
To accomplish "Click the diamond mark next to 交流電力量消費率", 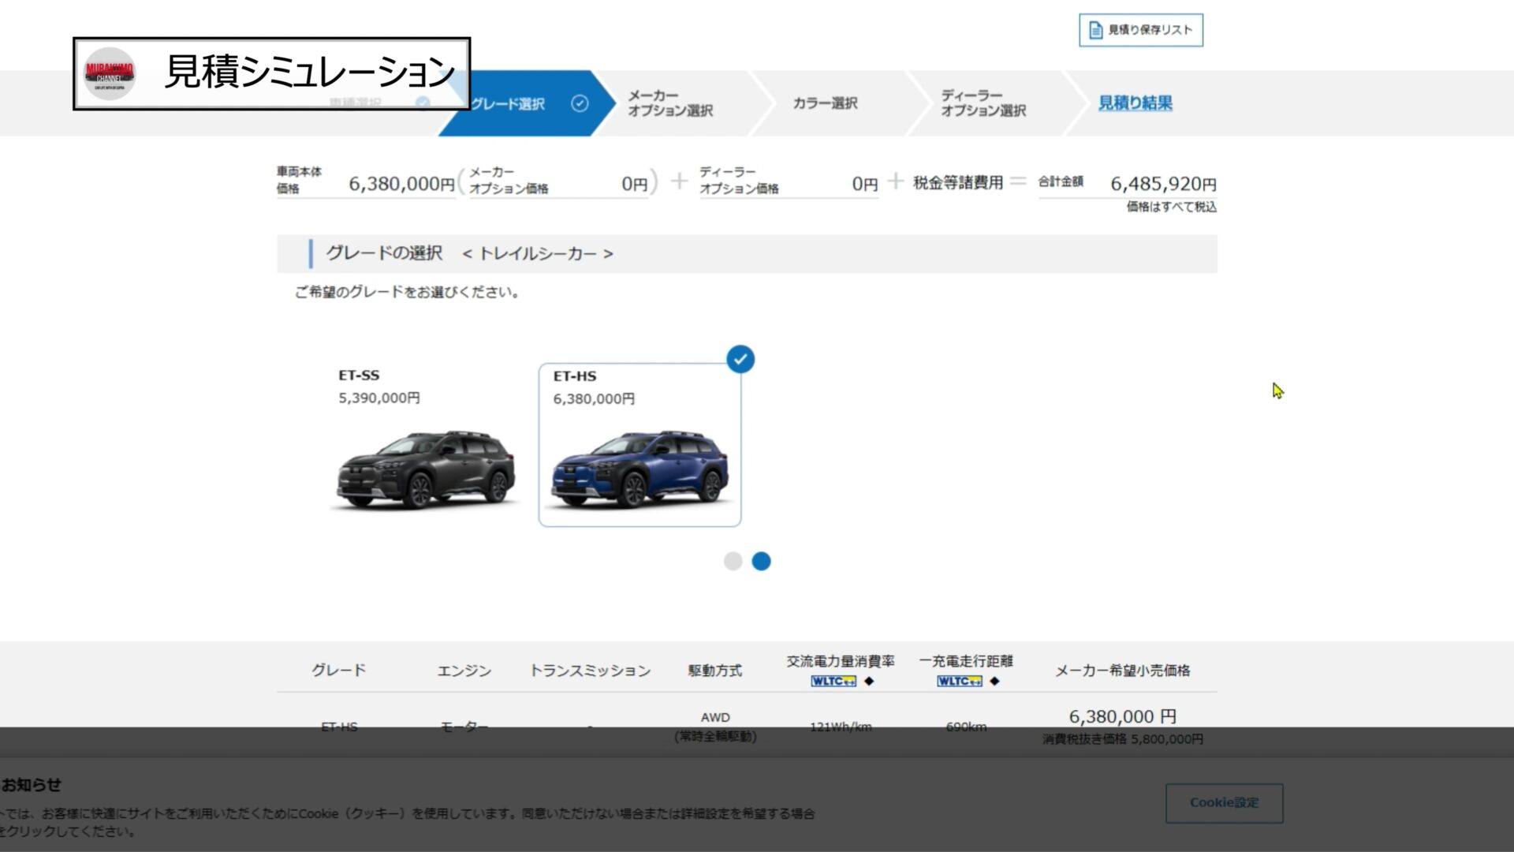I will (x=869, y=681).
